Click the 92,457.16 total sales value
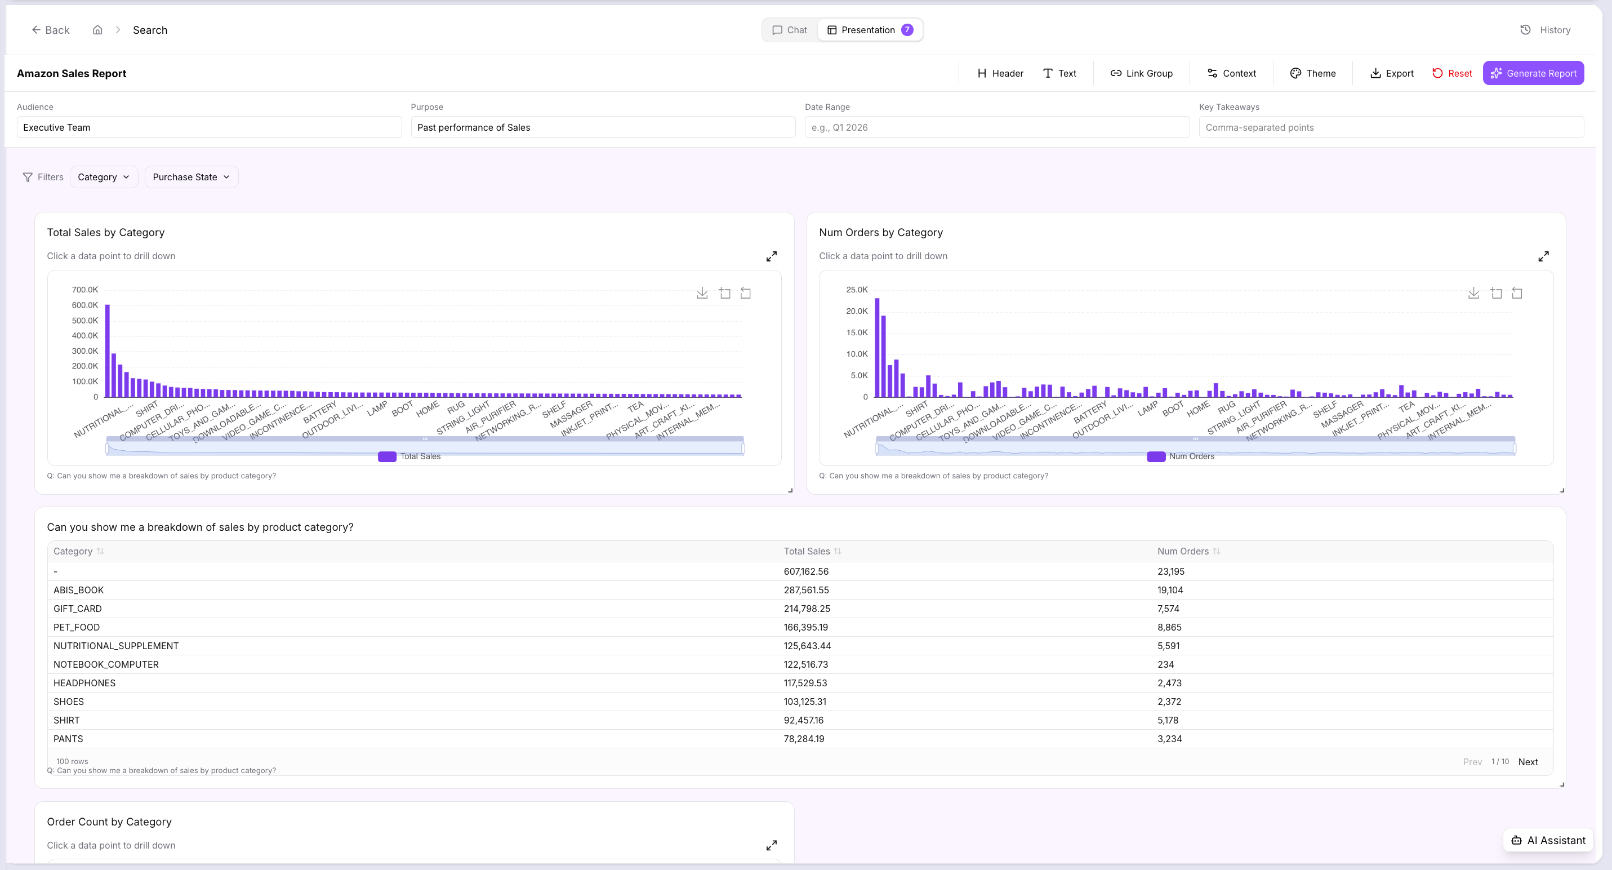Screen dimensions: 1612x870 (x=804, y=721)
